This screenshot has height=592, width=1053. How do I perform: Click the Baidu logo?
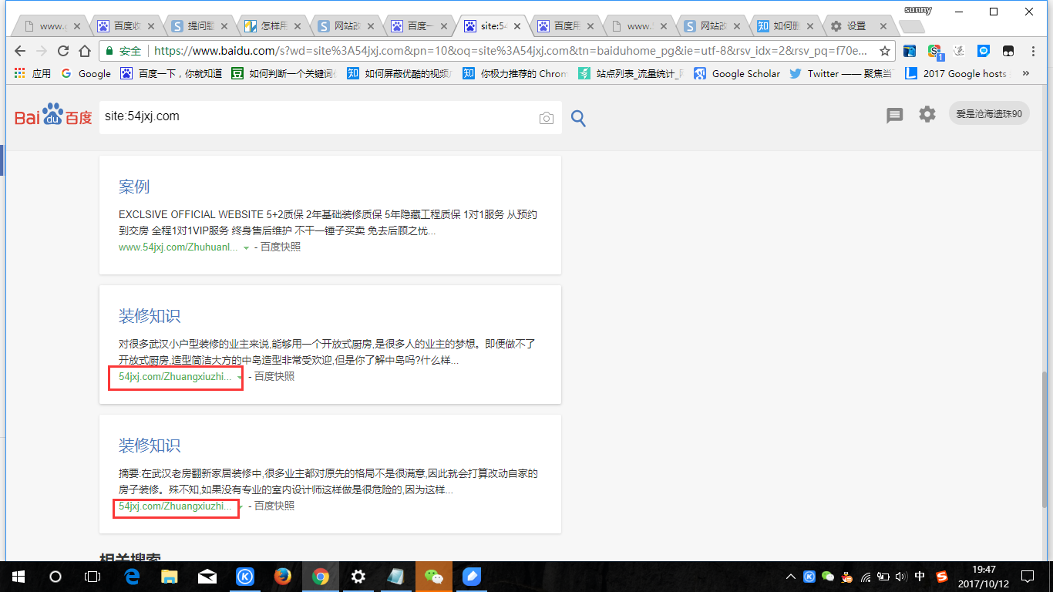(53, 116)
